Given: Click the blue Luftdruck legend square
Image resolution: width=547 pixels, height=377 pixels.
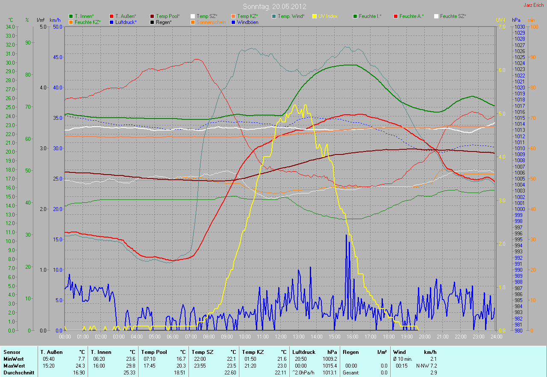Looking at the screenshot, I should coord(112,22).
